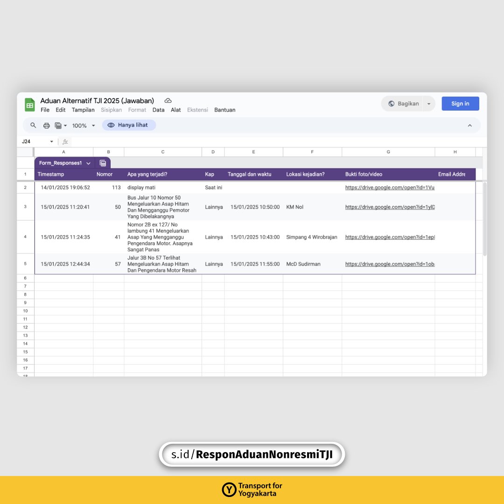504x504 pixels.
Task: Open the drive link in McD Sudirman row
Action: point(390,264)
